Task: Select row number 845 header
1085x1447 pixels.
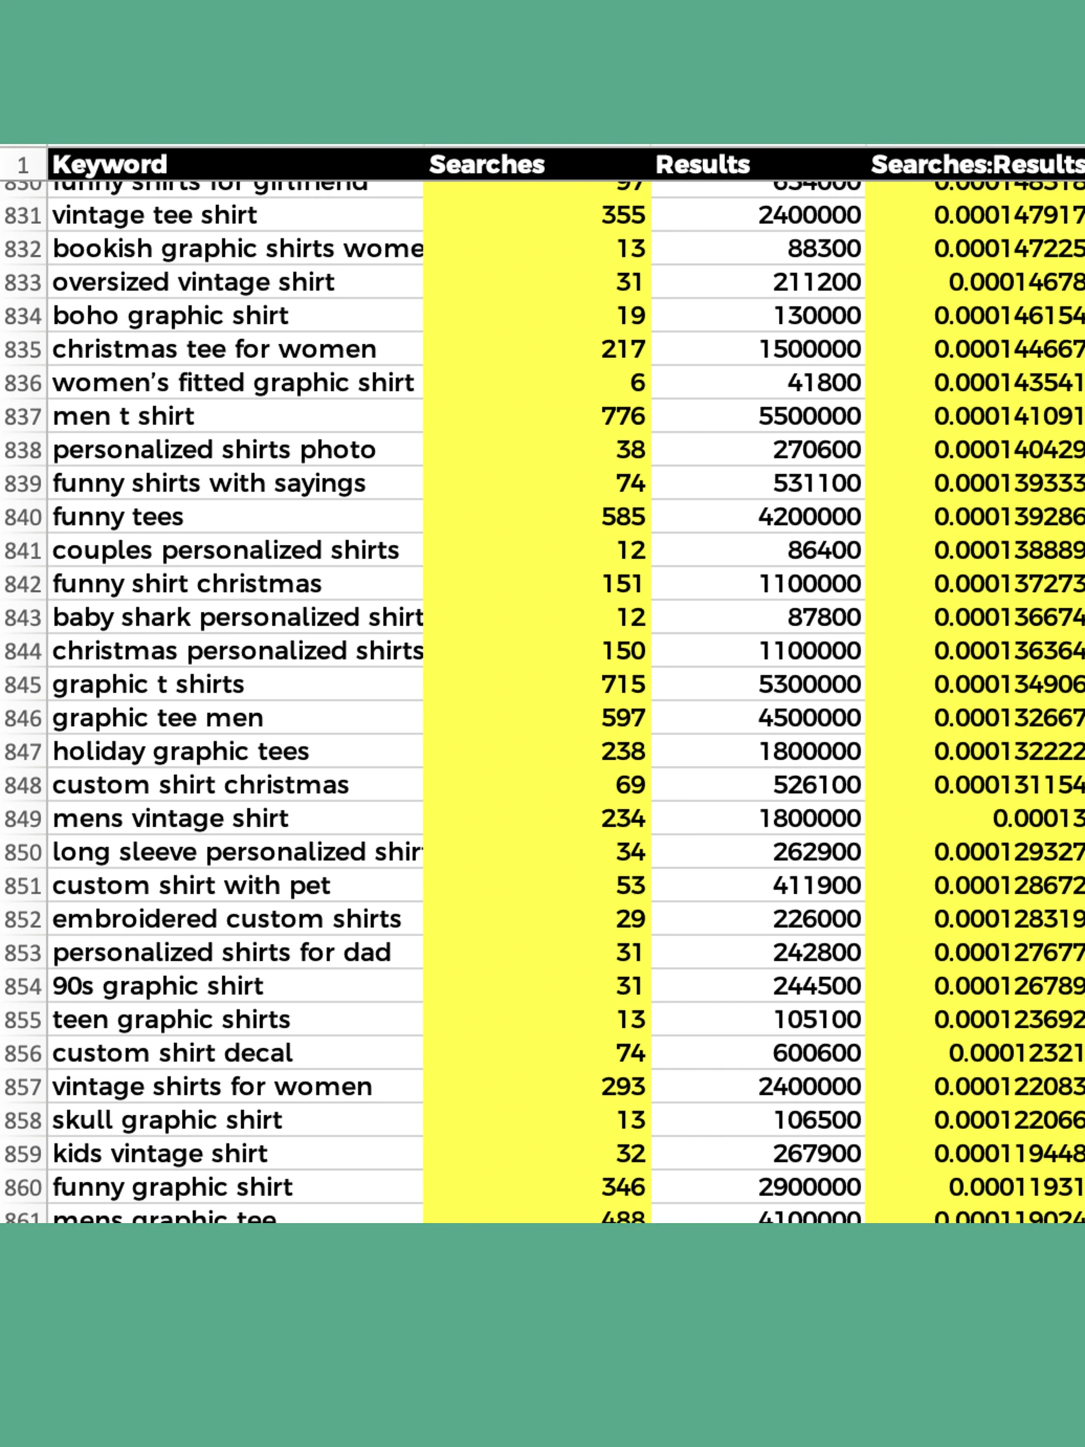Action: (x=24, y=685)
